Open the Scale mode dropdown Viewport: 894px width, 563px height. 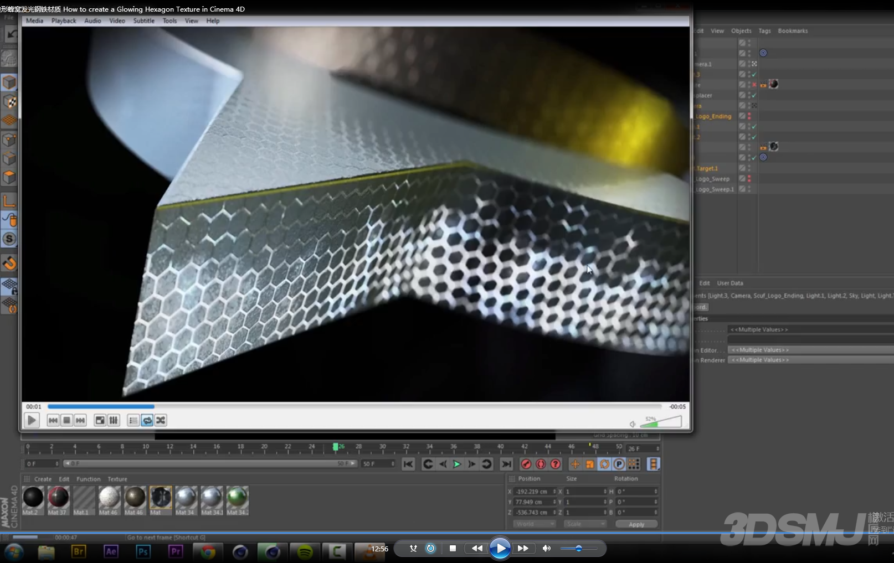click(x=585, y=524)
